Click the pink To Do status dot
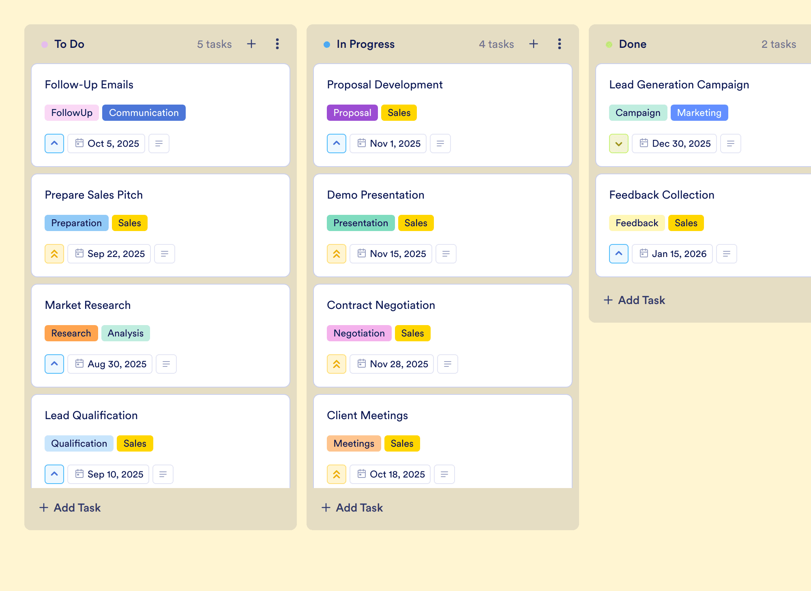This screenshot has height=591, width=811. pos(45,44)
